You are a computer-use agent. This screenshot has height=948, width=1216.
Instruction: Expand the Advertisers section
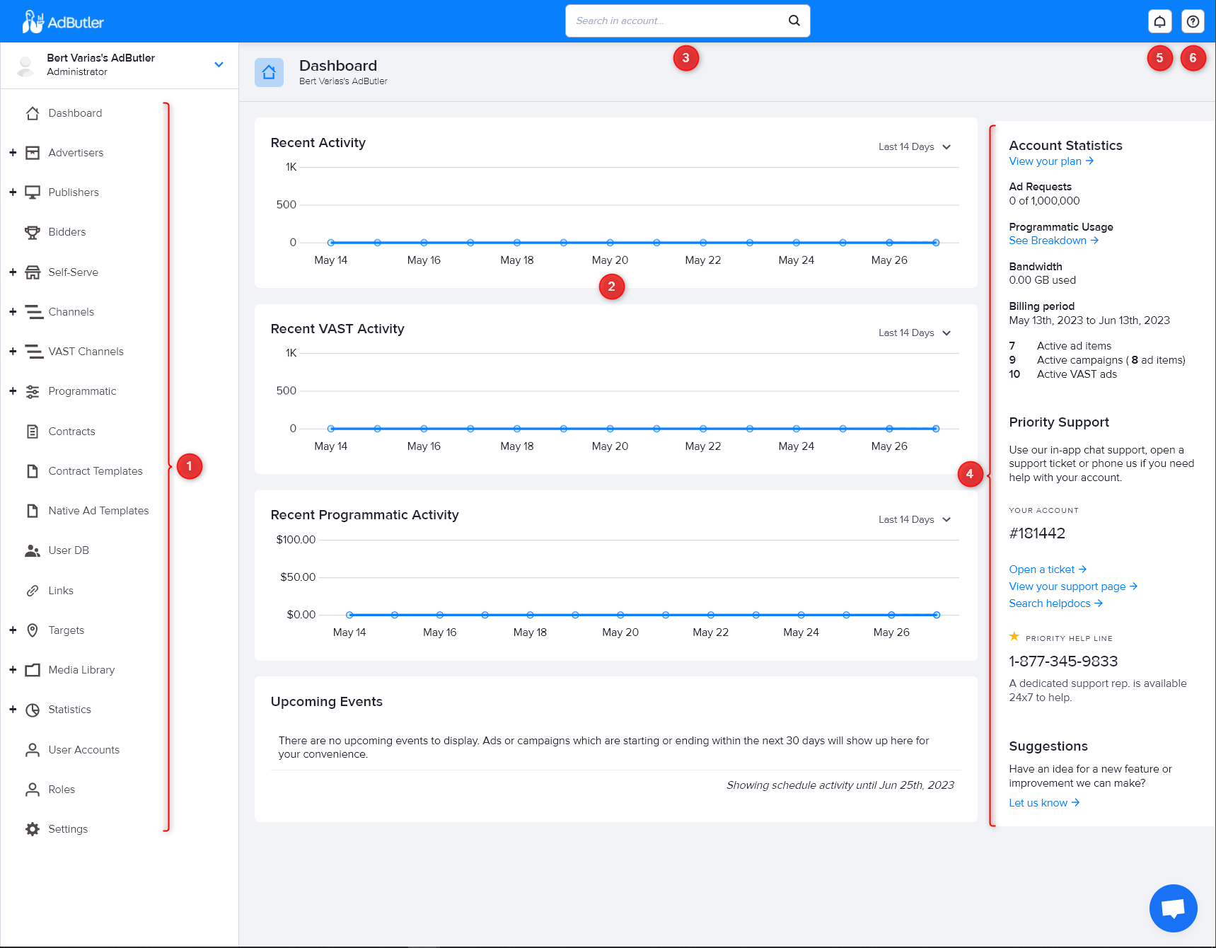pyautogui.click(x=12, y=152)
